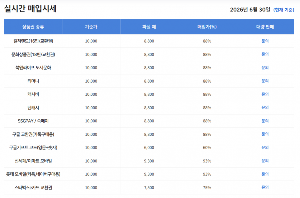Image resolution: width=300 pixels, height=198 pixels.
Task: Select 10,000 in 문화상품권 row
Action: point(91,55)
